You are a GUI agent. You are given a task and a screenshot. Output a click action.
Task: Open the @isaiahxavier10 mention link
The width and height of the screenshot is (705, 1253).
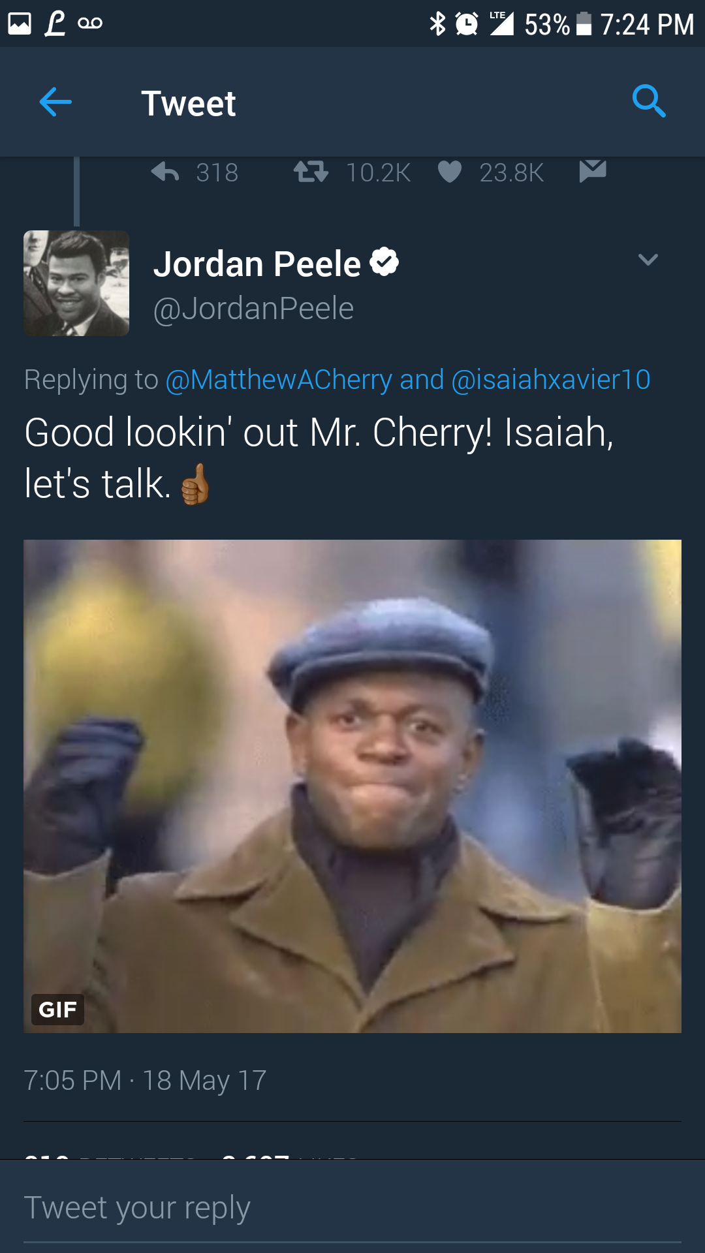[x=551, y=379]
